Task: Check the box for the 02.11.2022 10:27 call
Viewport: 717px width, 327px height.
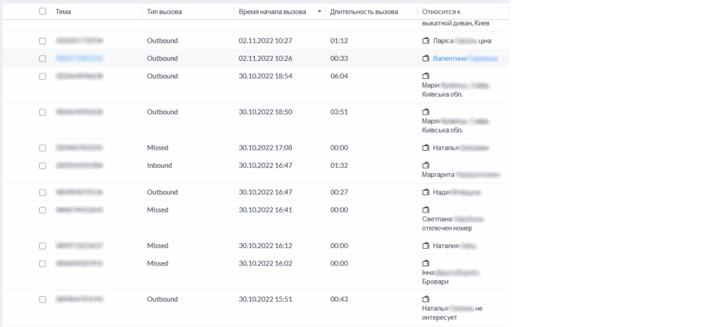Action: [43, 41]
